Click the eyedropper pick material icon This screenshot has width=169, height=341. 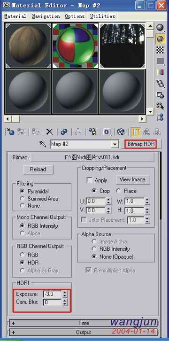(43, 144)
